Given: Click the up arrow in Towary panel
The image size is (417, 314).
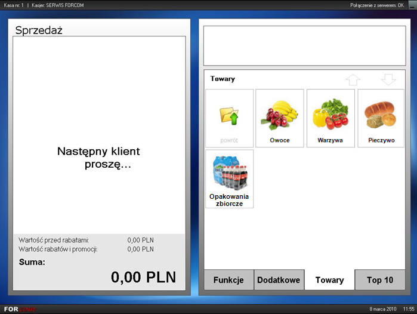Looking at the screenshot, I should (353, 79).
